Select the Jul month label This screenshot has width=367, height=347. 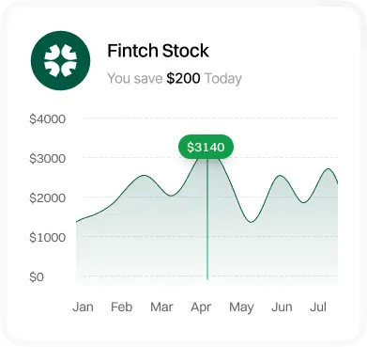(318, 307)
